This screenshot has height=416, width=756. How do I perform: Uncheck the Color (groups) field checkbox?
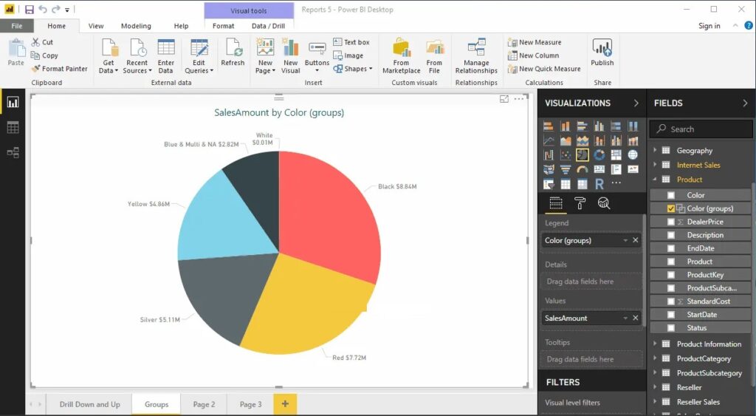[671, 208]
